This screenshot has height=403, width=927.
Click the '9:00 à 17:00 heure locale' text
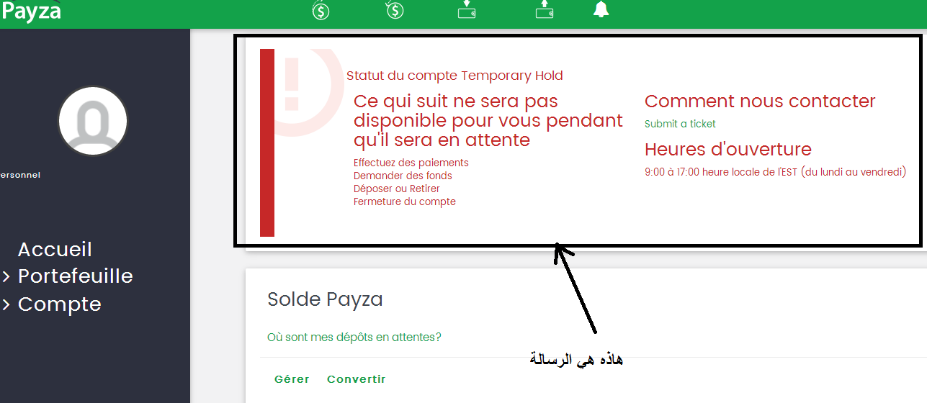pos(775,172)
